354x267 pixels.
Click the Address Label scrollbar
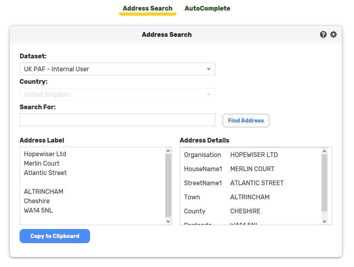coord(168,184)
